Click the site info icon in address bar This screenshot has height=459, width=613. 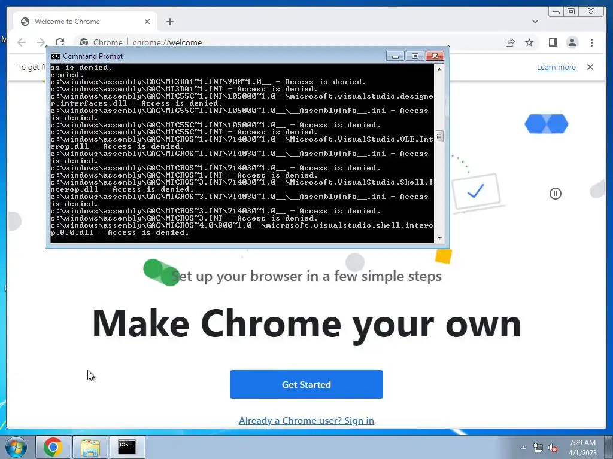(x=84, y=42)
